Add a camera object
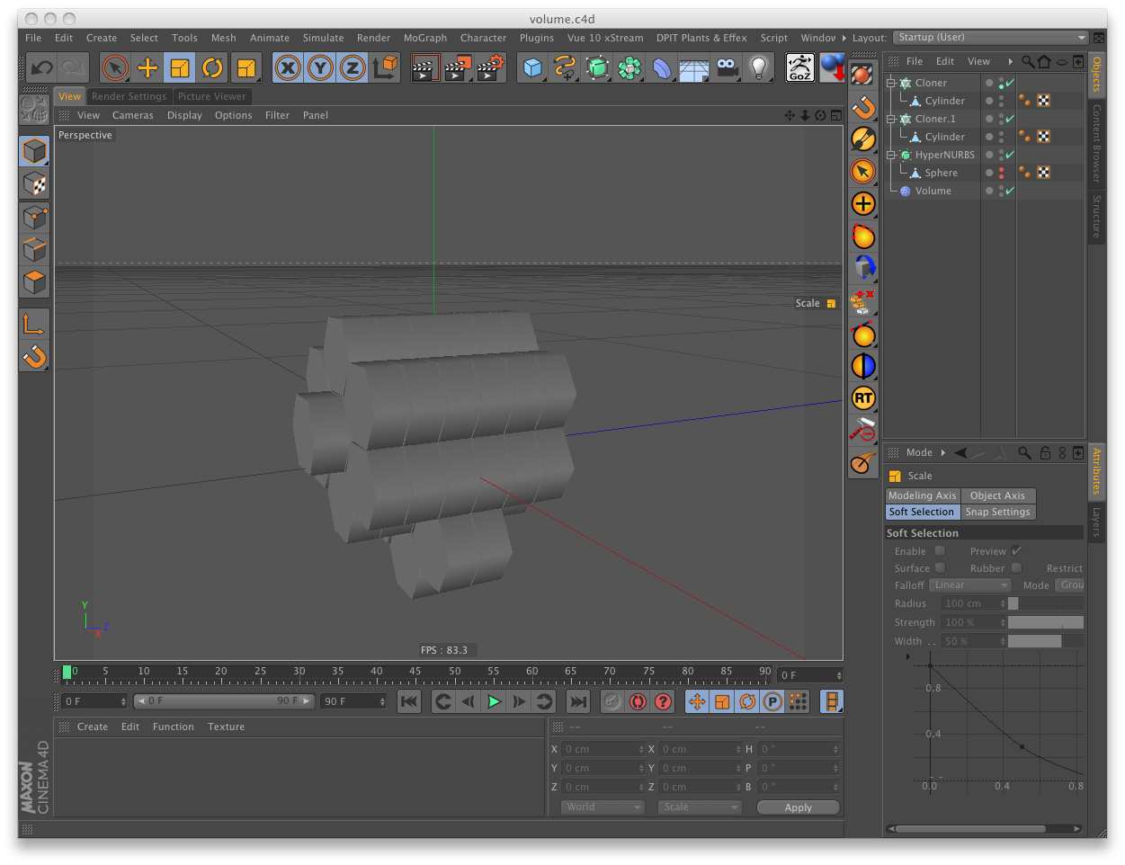The height and width of the screenshot is (865, 1125). [728, 67]
